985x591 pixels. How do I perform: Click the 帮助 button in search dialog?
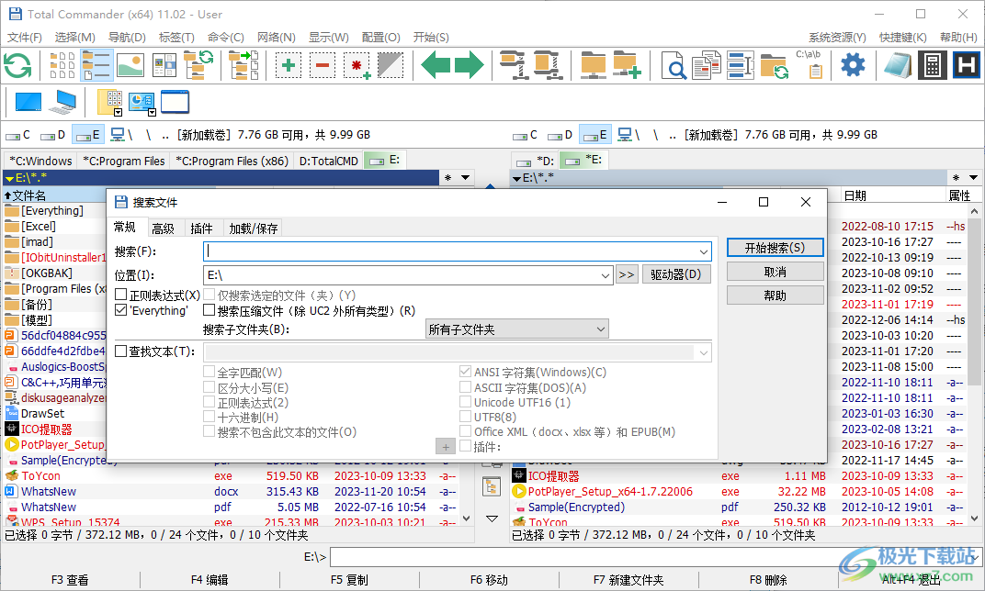(x=775, y=295)
